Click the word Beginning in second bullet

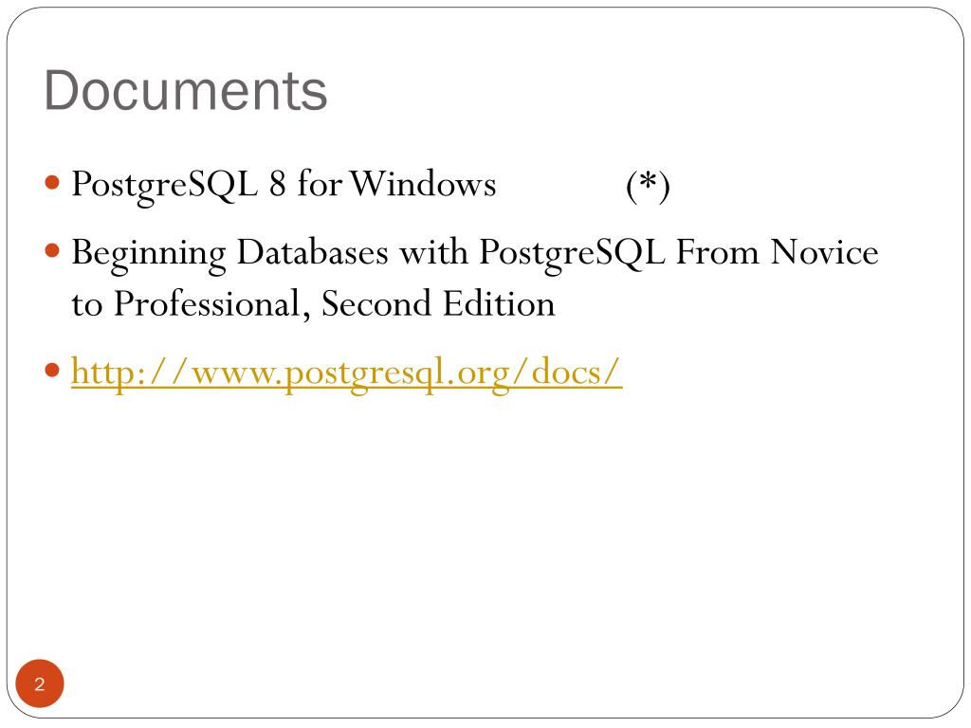[x=149, y=254]
